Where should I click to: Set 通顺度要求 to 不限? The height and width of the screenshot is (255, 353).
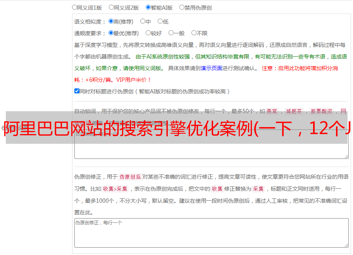coord(194,33)
